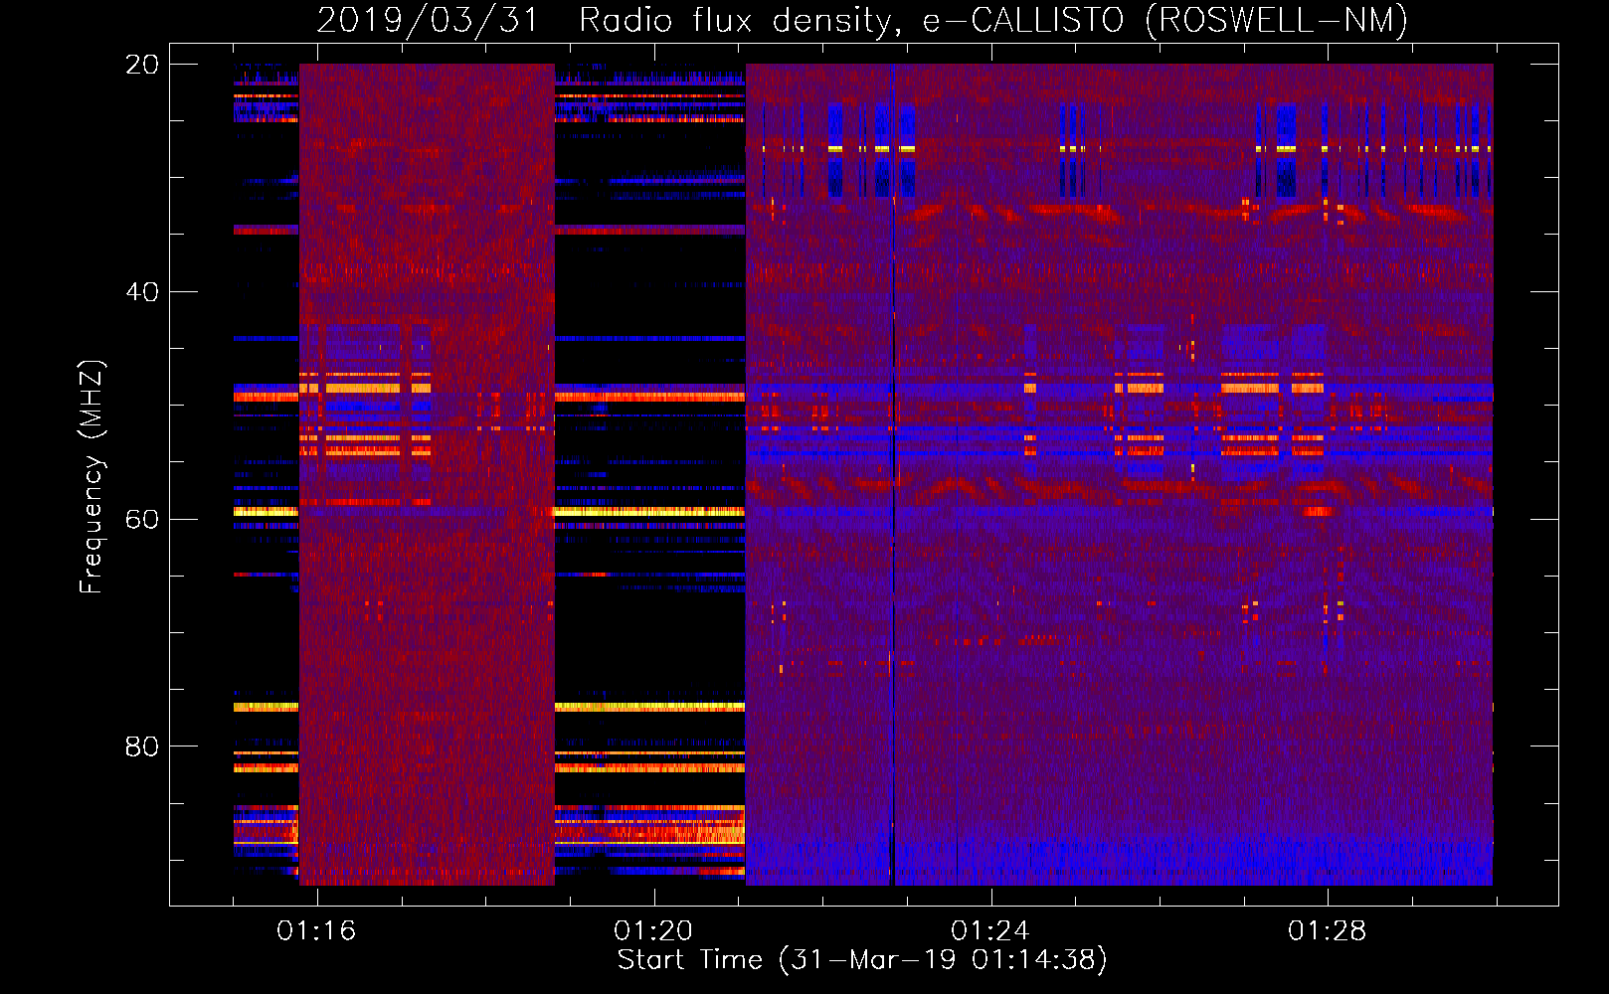Screen dimensions: 1609x994
Task: Click the plot title "Radio flux density, e-CALLISTO (ROSWELL-NM)"
Action: (993, 20)
